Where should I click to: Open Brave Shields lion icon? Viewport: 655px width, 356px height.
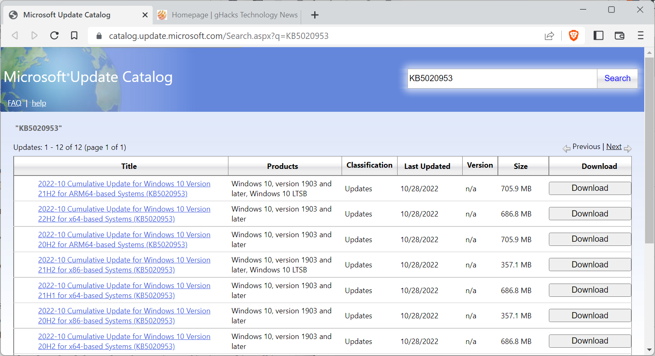pos(574,36)
